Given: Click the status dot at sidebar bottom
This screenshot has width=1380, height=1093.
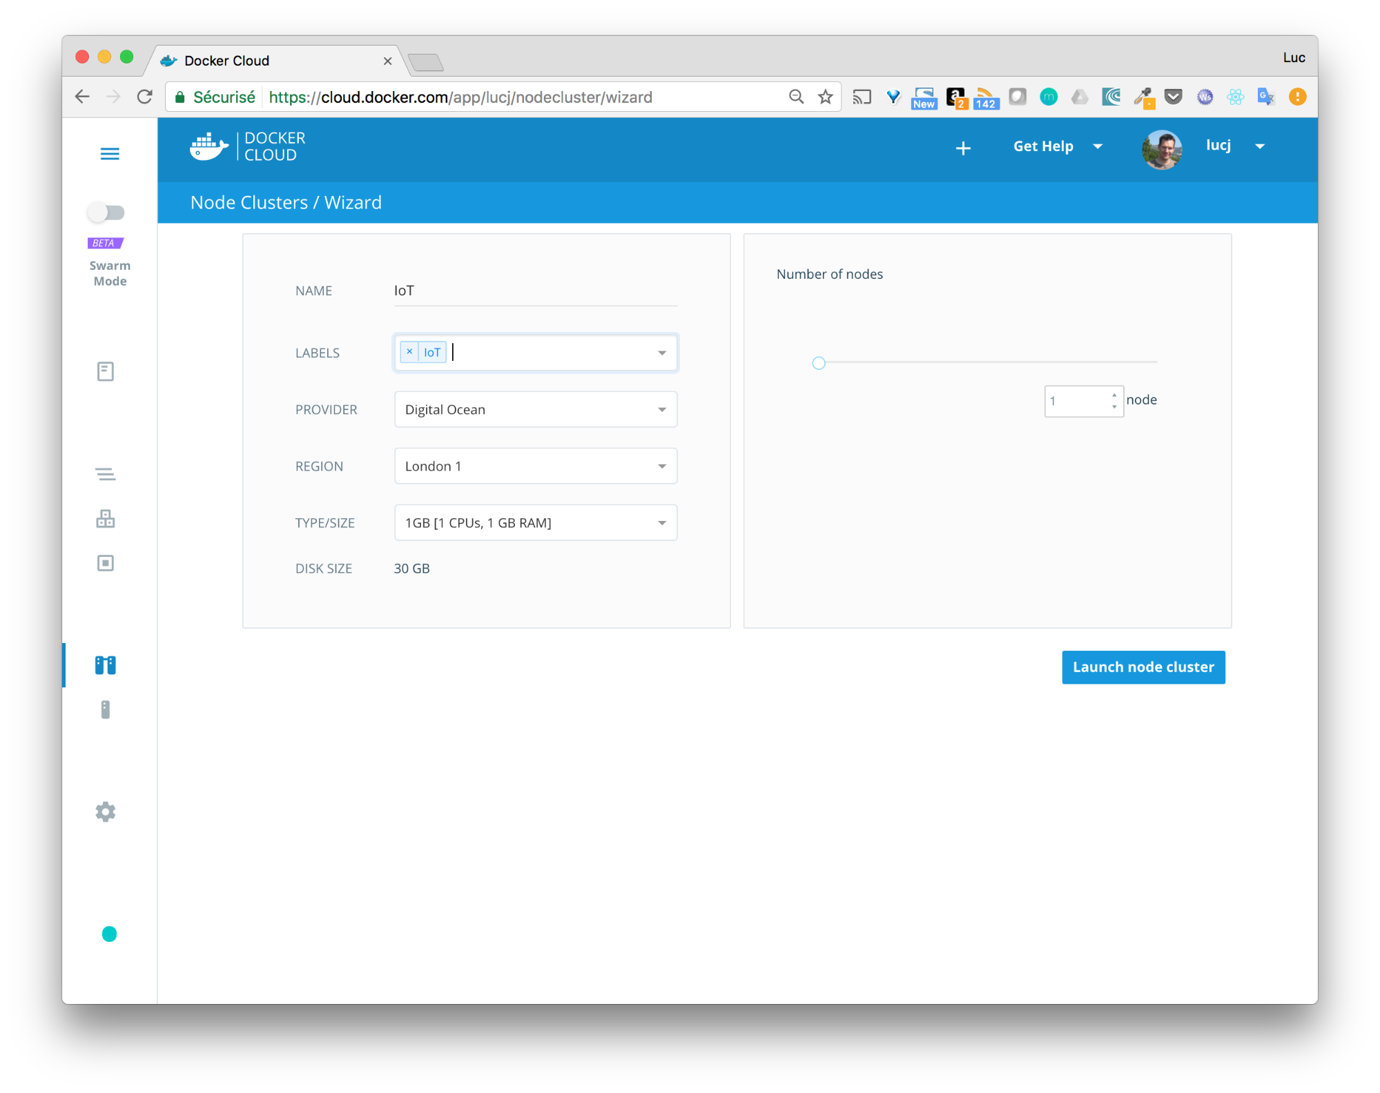Looking at the screenshot, I should 109,934.
